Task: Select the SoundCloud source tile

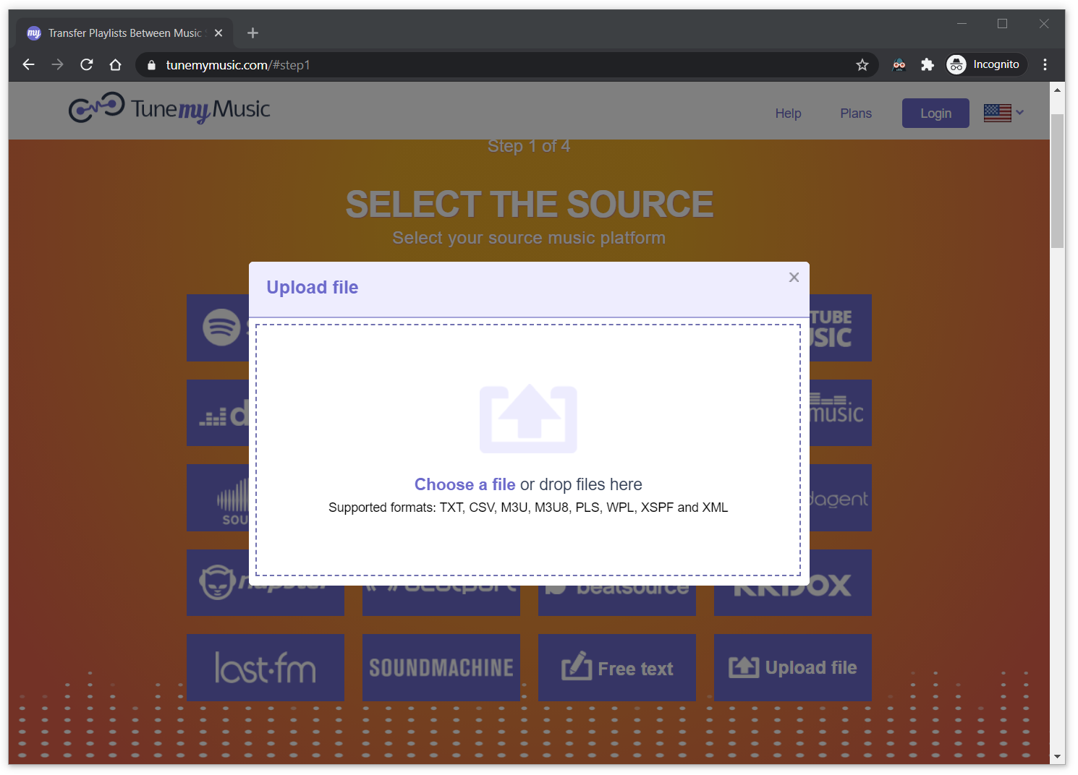Action: [x=218, y=498]
